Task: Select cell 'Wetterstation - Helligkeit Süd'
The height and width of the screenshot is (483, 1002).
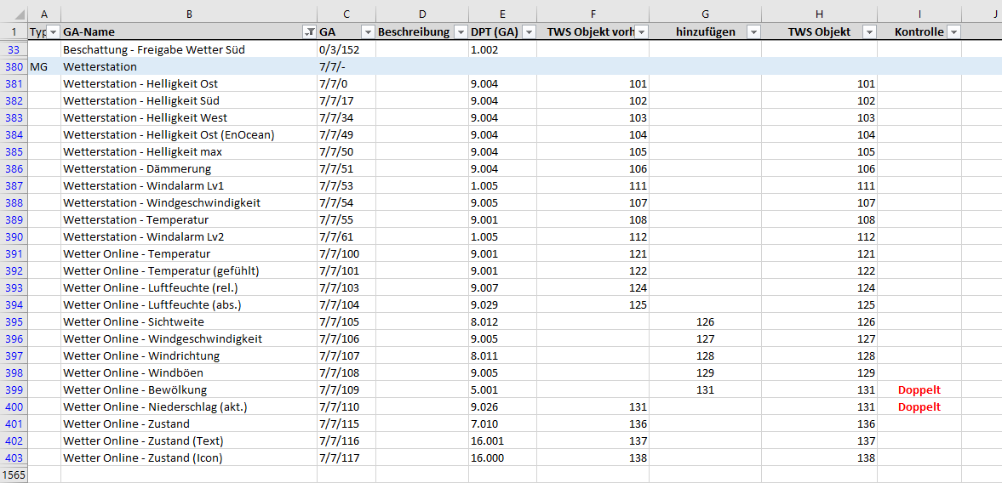Action: [189, 100]
